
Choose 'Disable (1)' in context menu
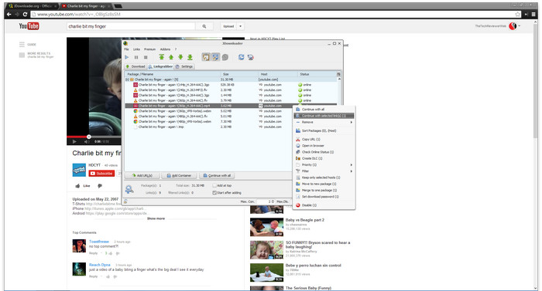tap(324, 205)
